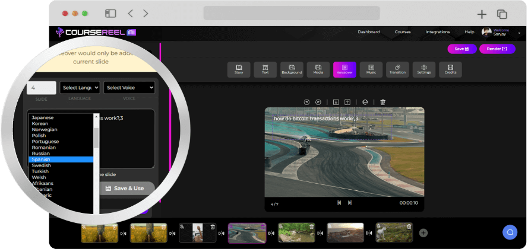The width and height of the screenshot is (528, 249).
Task: Send layer backward with down-arrow icon
Action: pyautogui.click(x=336, y=102)
